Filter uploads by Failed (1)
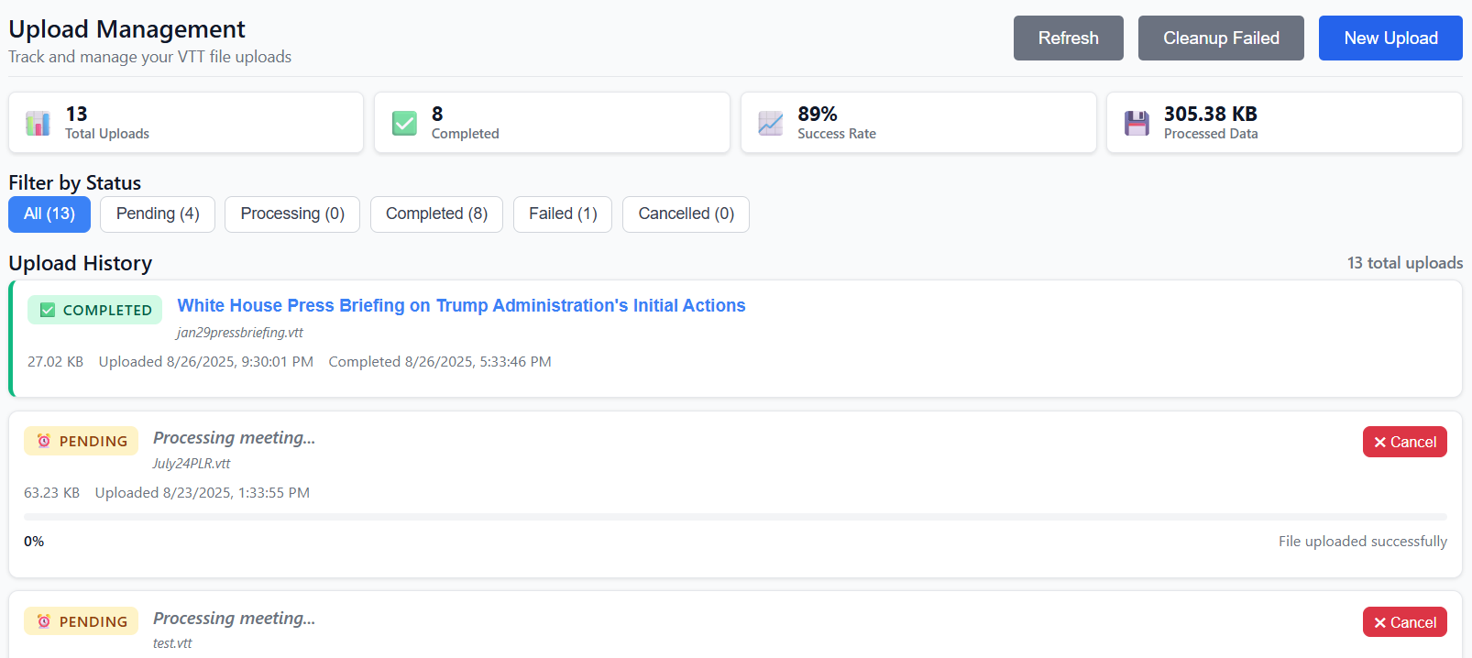 563,214
